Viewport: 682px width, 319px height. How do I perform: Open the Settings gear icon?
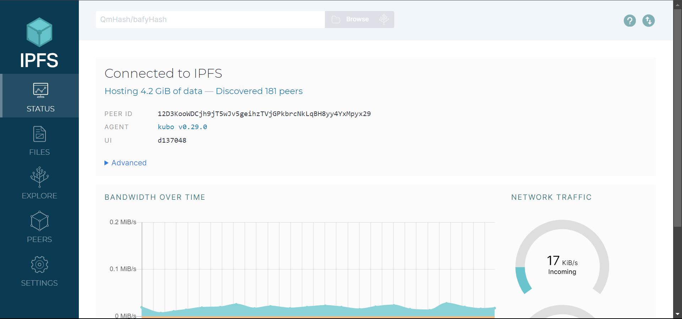39,265
